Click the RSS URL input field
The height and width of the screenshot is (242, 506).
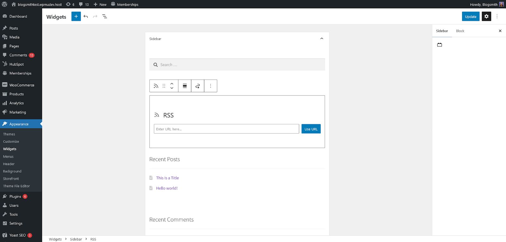pos(226,129)
